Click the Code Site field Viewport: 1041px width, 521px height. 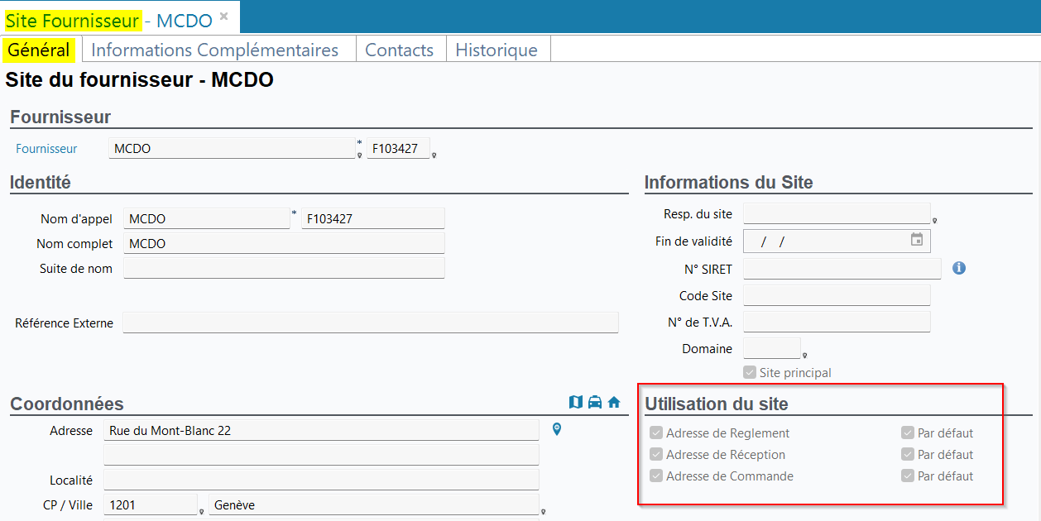[x=837, y=295]
